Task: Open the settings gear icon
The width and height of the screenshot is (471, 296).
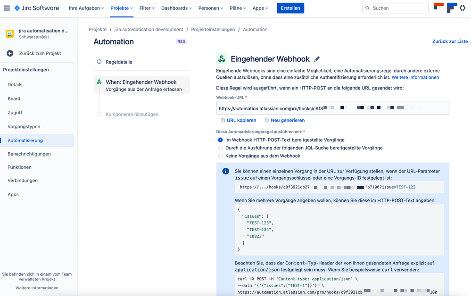Action: pos(463,8)
